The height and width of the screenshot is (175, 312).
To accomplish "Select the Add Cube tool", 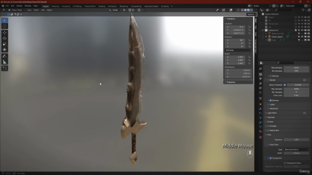I will point(4,69).
